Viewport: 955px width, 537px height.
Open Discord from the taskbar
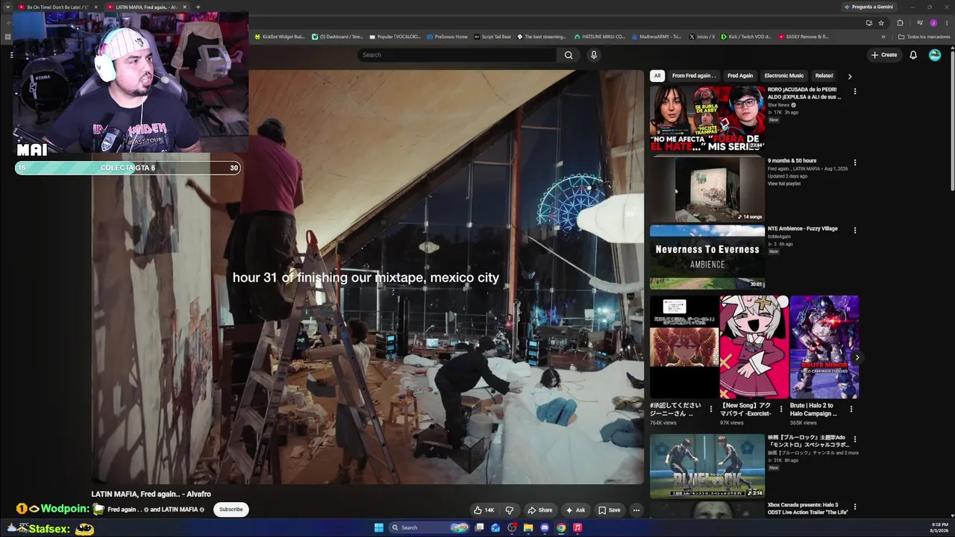(x=545, y=527)
